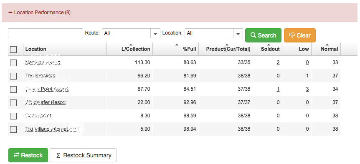
Task: Sort by the %Full column arrow
Action: click(x=177, y=45)
